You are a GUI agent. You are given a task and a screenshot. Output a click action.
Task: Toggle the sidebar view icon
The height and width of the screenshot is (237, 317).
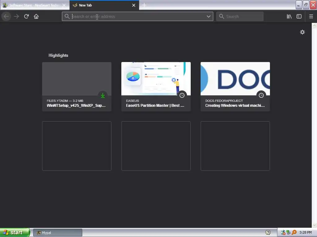point(299,16)
